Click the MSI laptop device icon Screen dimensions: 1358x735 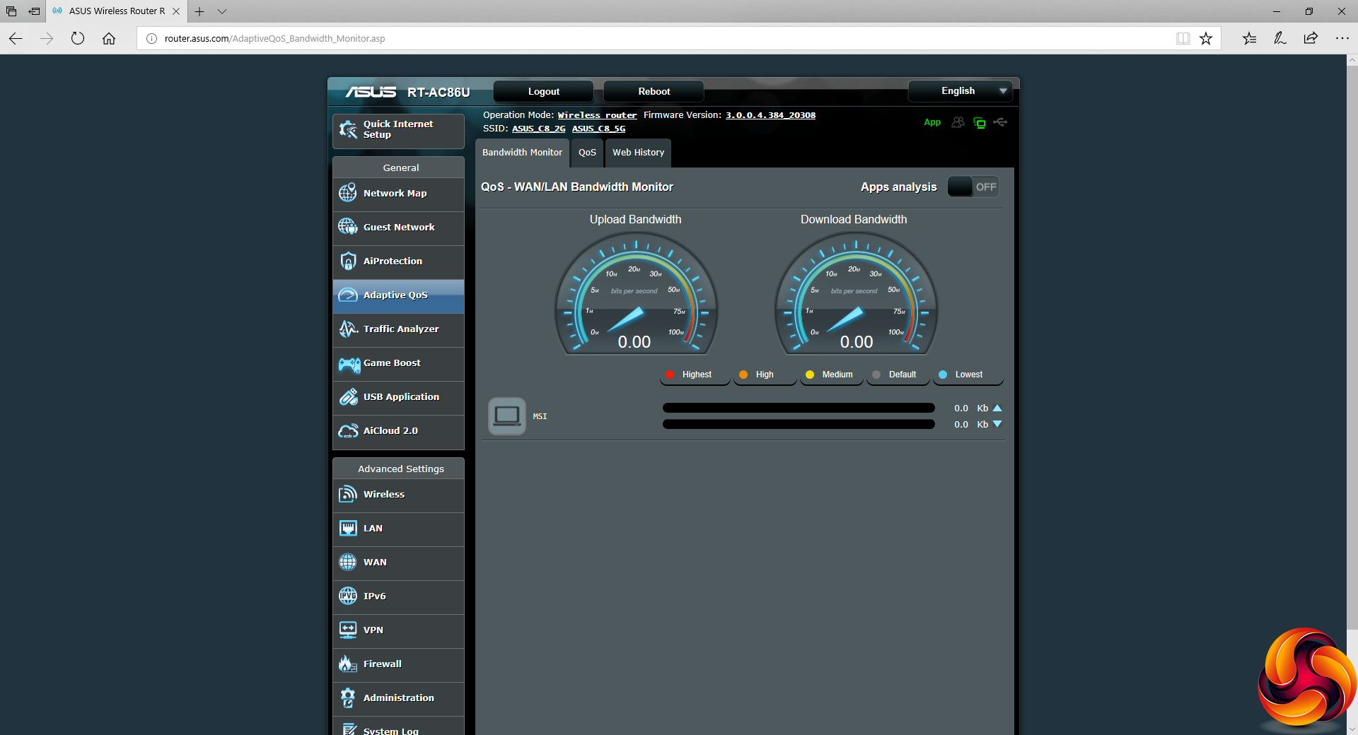tap(506, 416)
